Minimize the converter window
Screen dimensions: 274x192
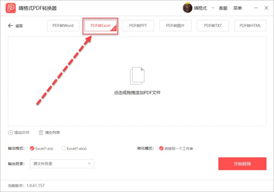coord(256,8)
